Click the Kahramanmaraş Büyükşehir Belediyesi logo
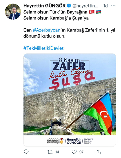This screenshot has width=121, height=158. pos(55,141)
